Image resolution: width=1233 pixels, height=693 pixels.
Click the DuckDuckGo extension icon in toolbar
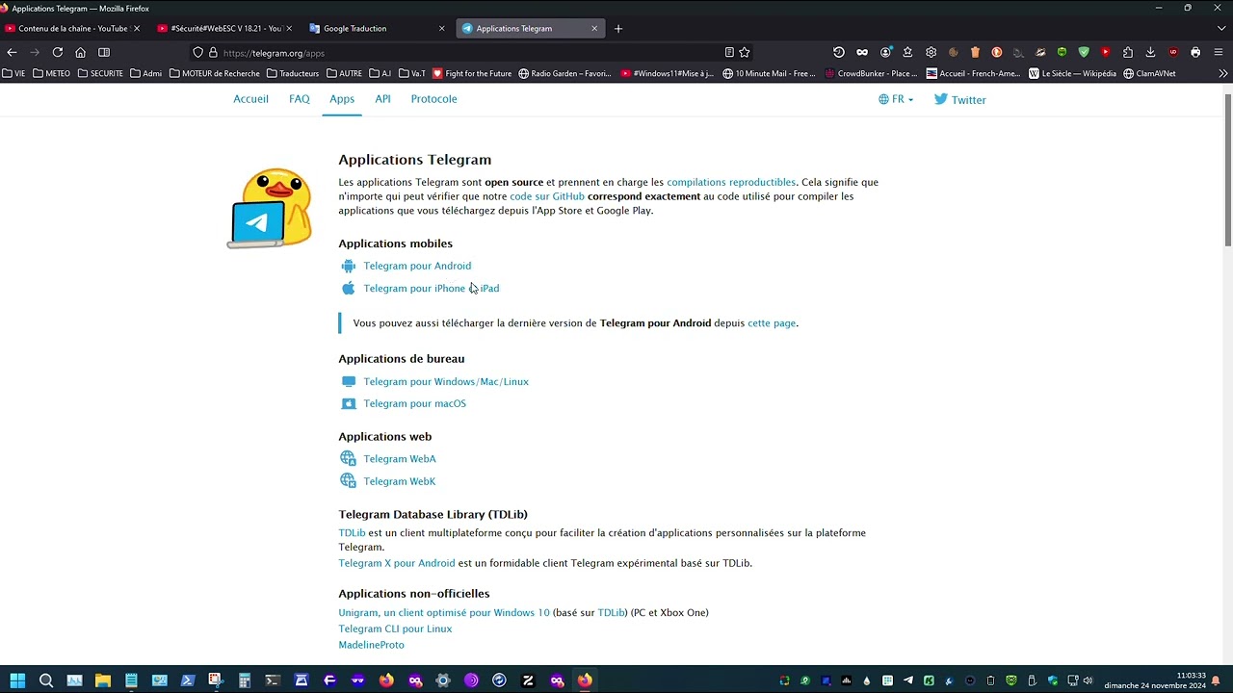(x=997, y=52)
